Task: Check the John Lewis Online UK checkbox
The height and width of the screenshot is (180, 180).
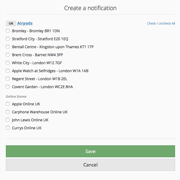Action: point(8,120)
